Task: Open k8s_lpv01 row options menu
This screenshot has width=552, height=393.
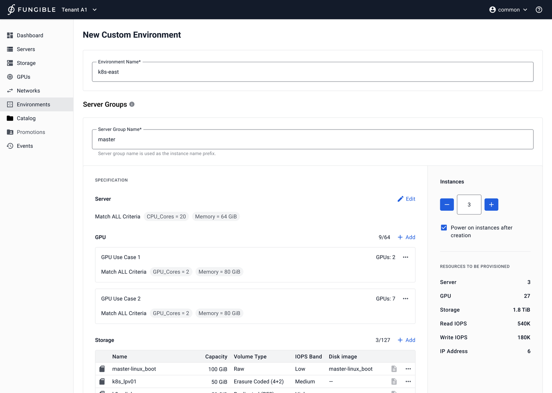Action: [x=408, y=382]
